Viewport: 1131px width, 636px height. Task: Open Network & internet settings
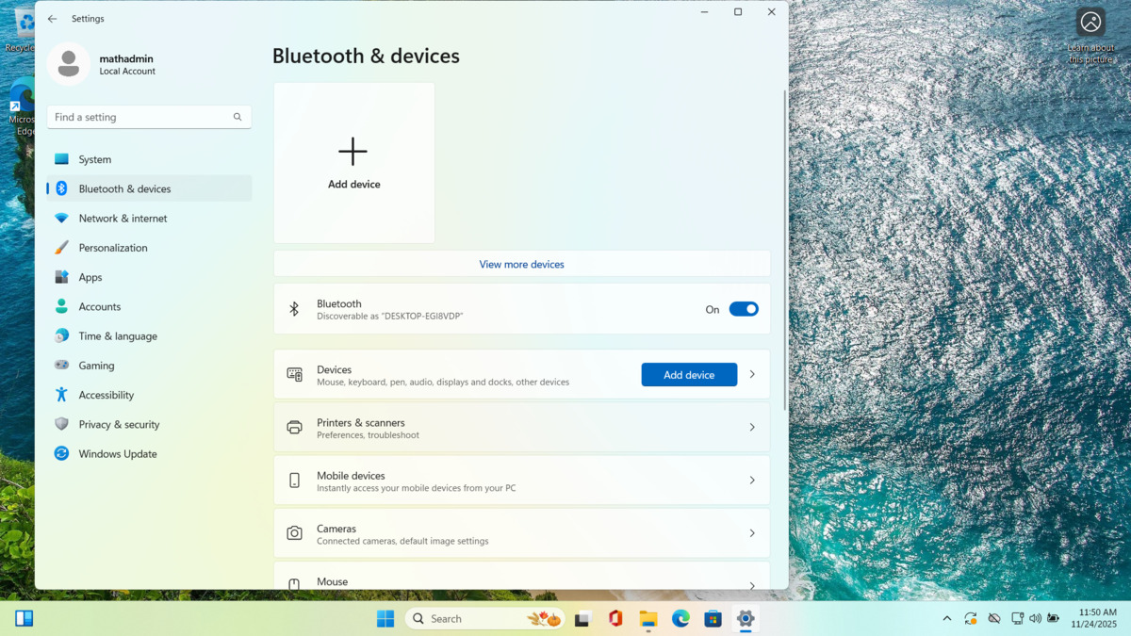tap(123, 219)
